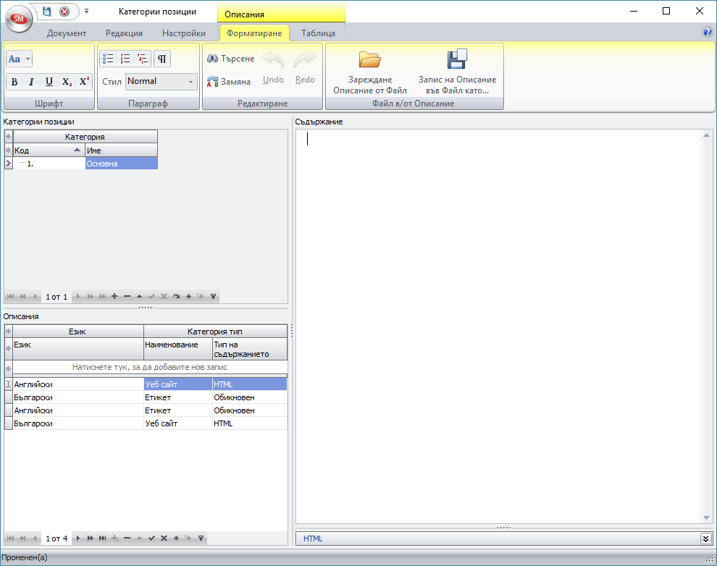Screen dimensions: 717x566
Task: Select the Основна category cell
Action: [121, 164]
